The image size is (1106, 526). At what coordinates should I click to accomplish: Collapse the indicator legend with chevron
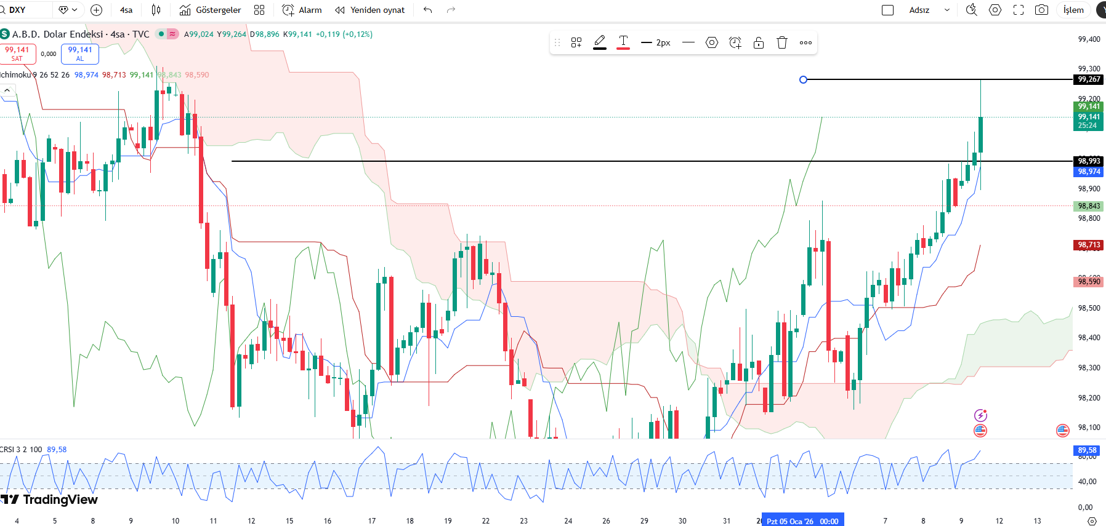pos(7,90)
